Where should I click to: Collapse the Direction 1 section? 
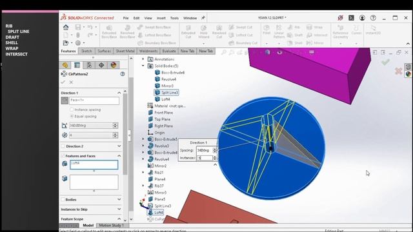coord(119,93)
